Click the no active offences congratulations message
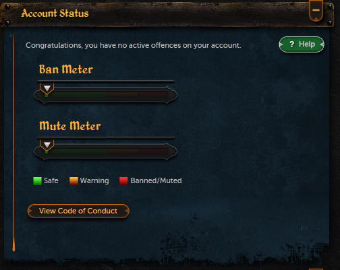 tap(134, 45)
